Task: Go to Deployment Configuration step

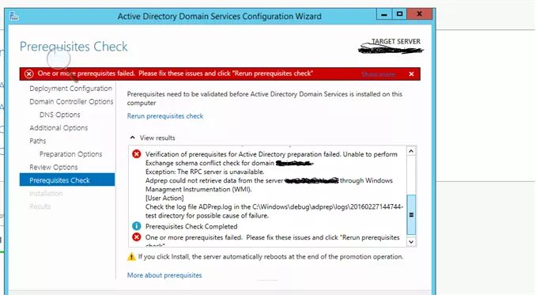Action: [x=70, y=89]
